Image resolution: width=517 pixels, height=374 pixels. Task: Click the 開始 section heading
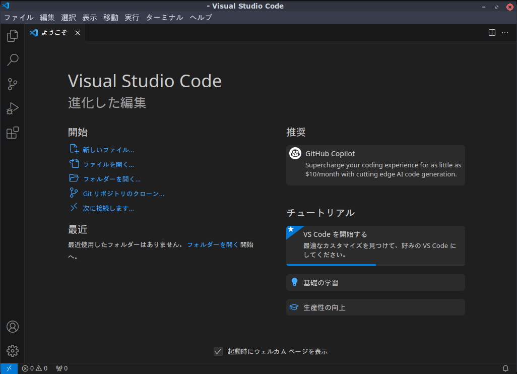pyautogui.click(x=78, y=132)
